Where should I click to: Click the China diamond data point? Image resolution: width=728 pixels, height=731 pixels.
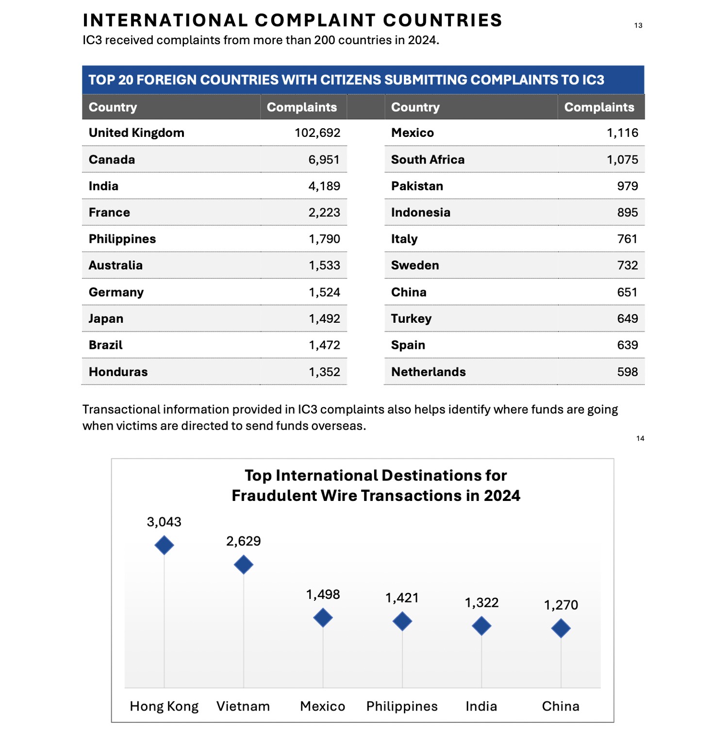pos(561,629)
